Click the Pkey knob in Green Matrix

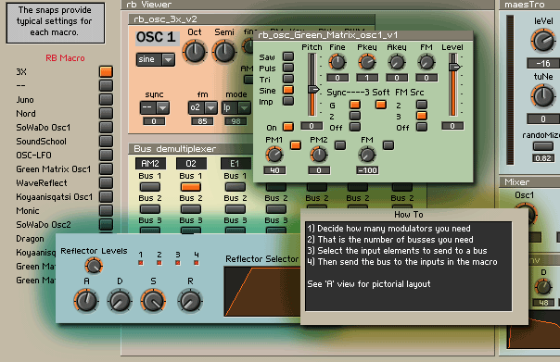click(367, 62)
